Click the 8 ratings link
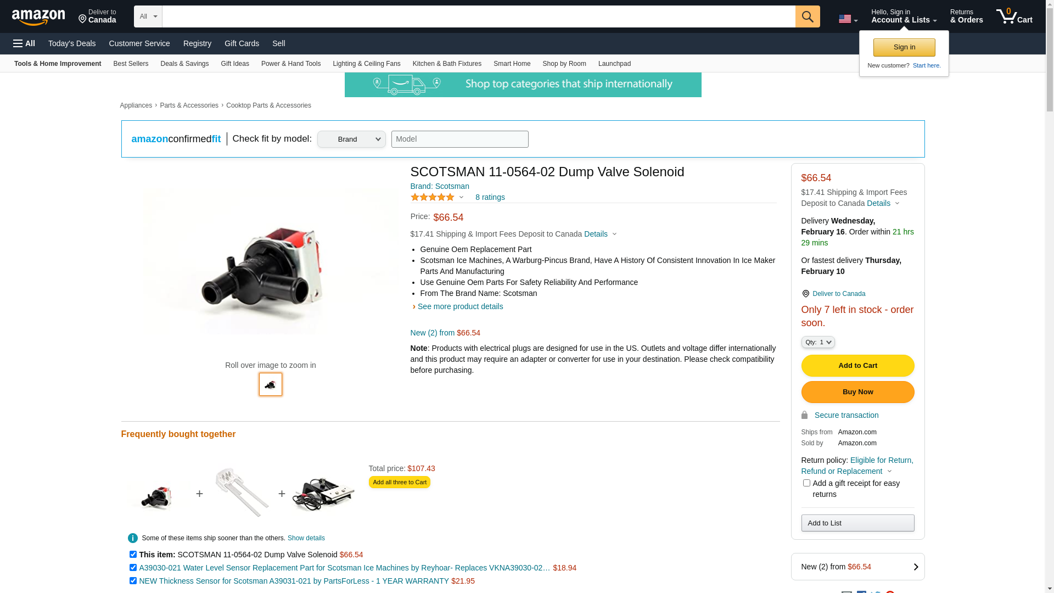This screenshot has height=593, width=1054. pos(490,197)
